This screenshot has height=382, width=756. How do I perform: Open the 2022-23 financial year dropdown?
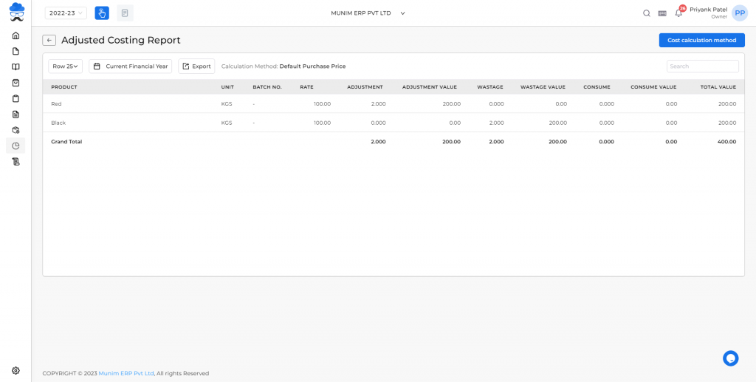(x=66, y=13)
